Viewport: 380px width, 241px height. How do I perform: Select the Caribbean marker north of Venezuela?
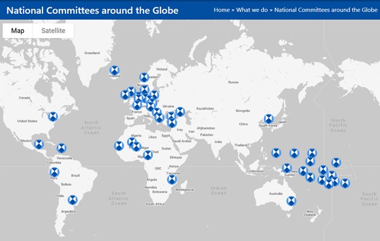(61, 148)
